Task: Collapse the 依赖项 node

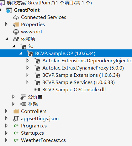Action: point(7,39)
